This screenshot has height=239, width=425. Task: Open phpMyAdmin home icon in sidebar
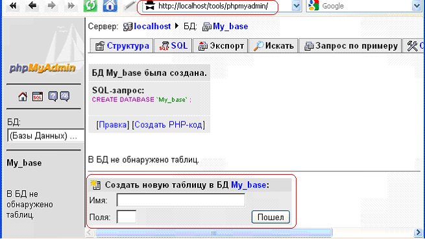(23, 97)
